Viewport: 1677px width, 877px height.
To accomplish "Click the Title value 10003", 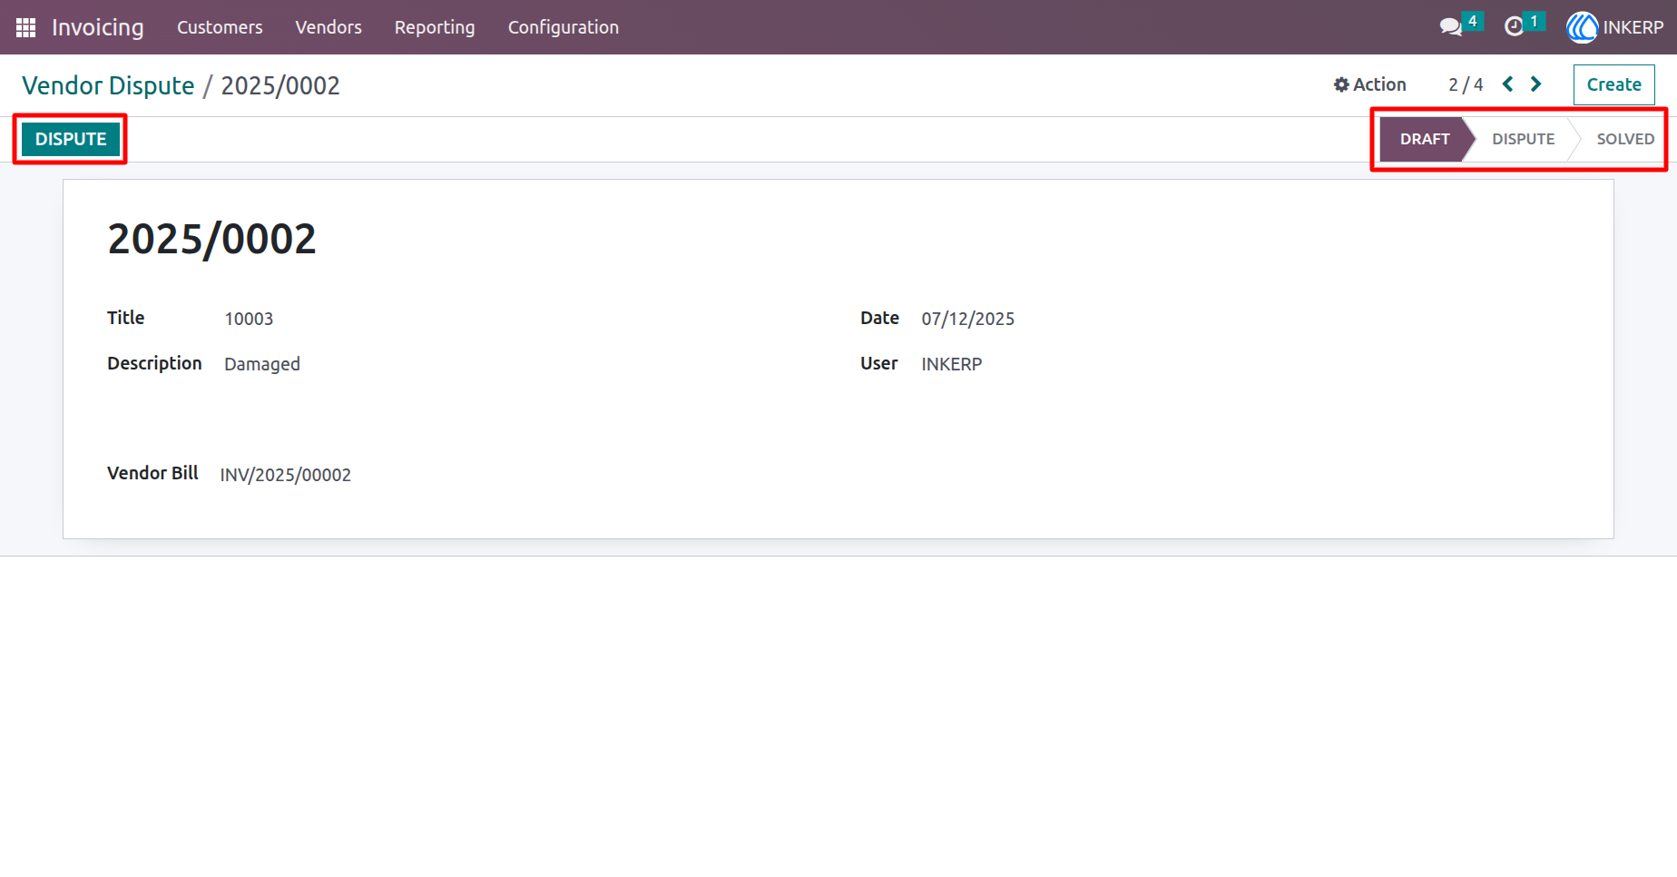I will click(249, 319).
